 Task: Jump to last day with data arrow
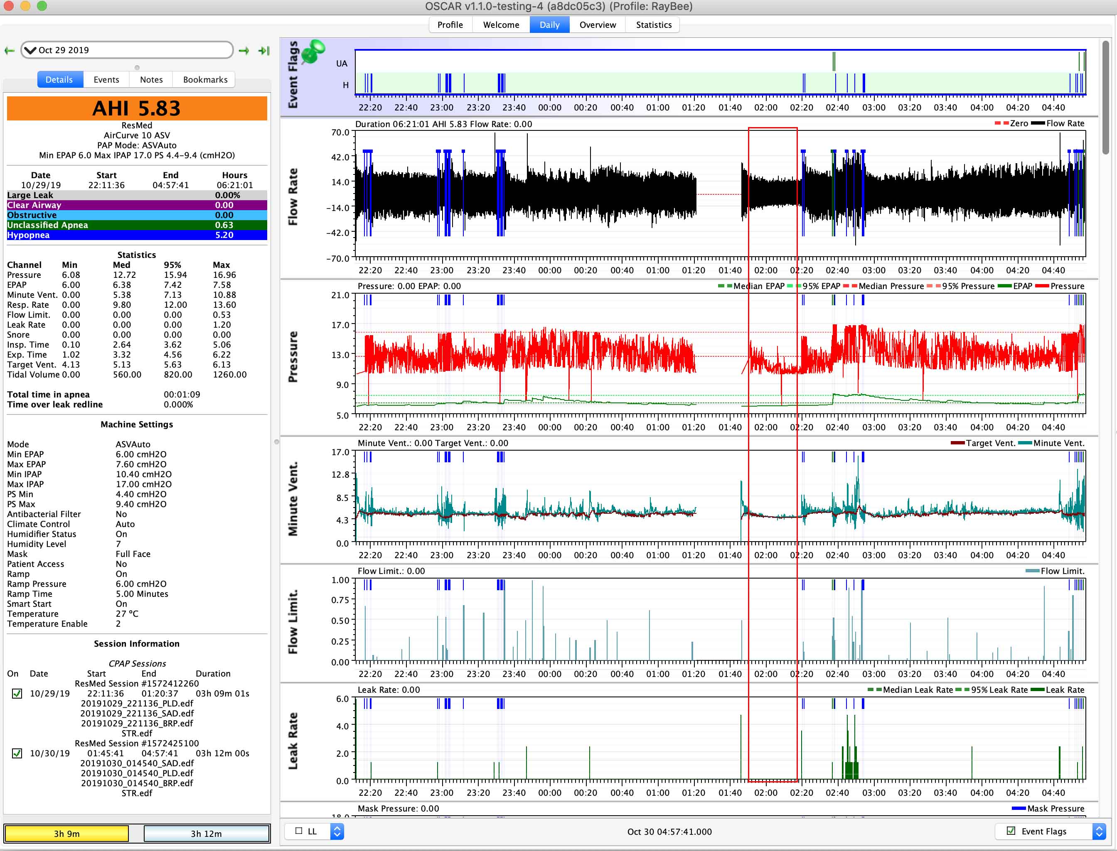pos(264,50)
